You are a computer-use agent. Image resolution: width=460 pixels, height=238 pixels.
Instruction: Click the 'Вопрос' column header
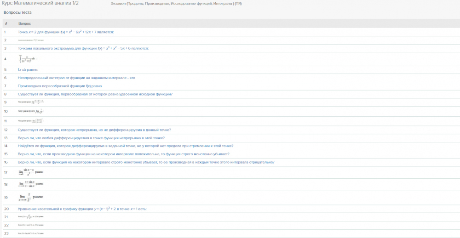24,23
